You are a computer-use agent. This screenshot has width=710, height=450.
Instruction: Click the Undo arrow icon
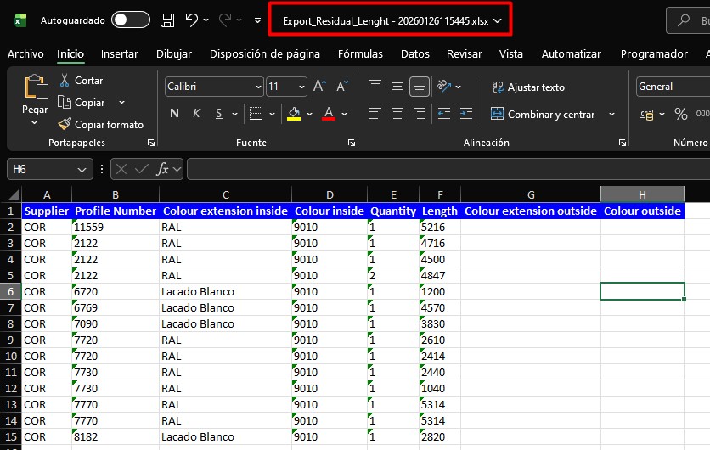coord(192,20)
